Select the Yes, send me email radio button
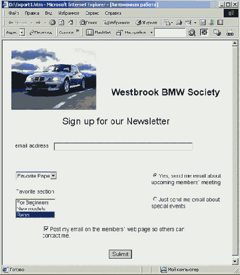Viewport: 240px width, 275px height. click(x=155, y=175)
